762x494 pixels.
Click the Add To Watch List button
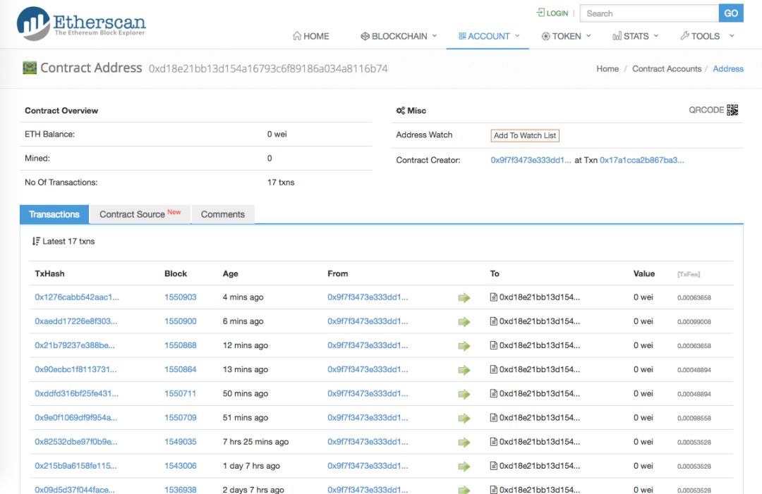click(525, 135)
